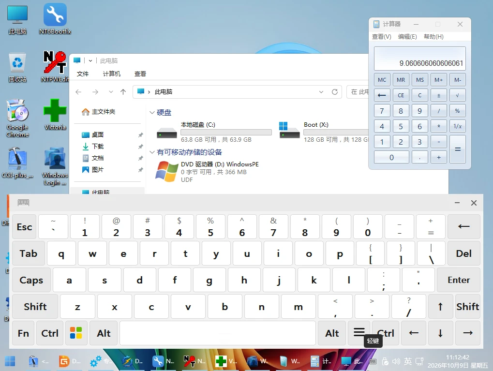Image resolution: width=493 pixels, height=371 pixels.
Task: Open the 回收站 recycle bin icon
Action: [17, 67]
